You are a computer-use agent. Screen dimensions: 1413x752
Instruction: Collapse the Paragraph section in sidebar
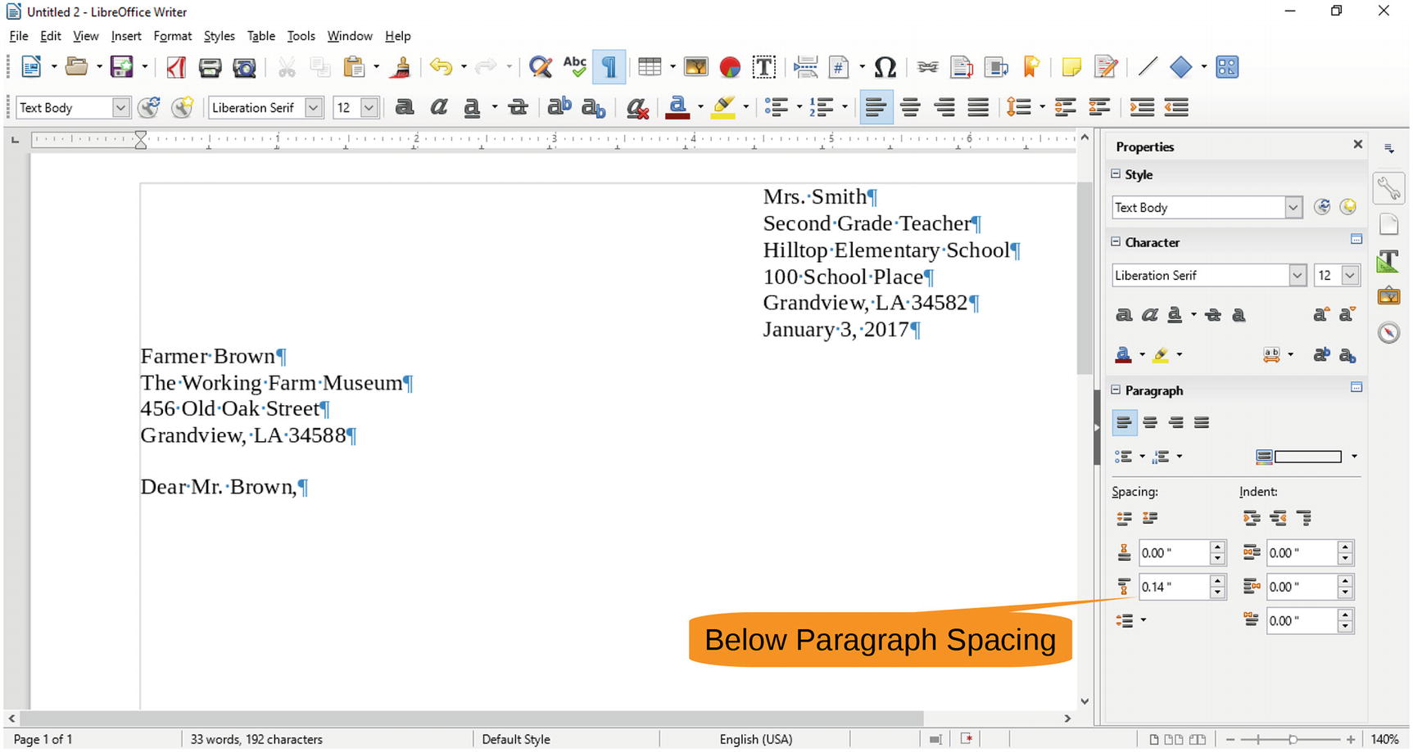point(1116,390)
